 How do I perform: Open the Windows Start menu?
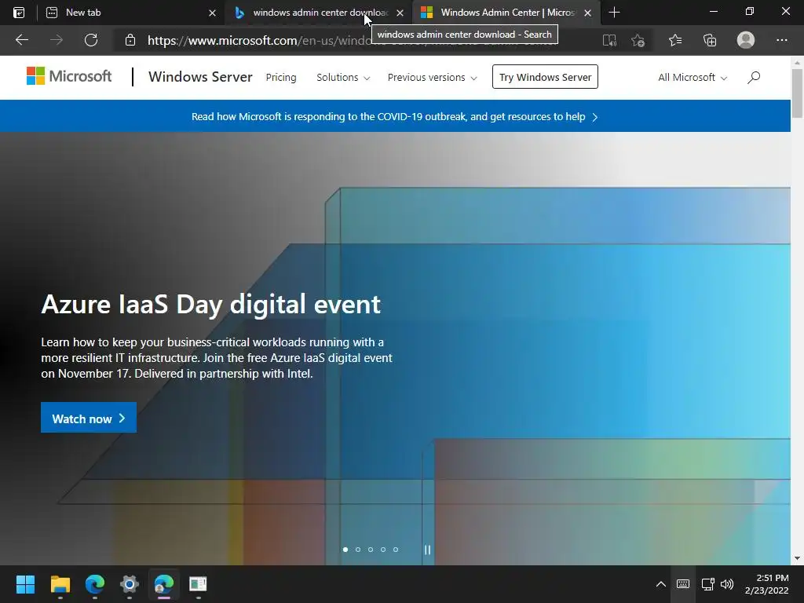click(x=25, y=584)
